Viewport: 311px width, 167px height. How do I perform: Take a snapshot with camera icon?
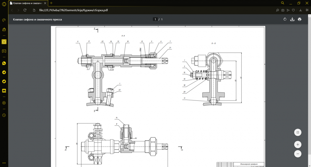283,10
